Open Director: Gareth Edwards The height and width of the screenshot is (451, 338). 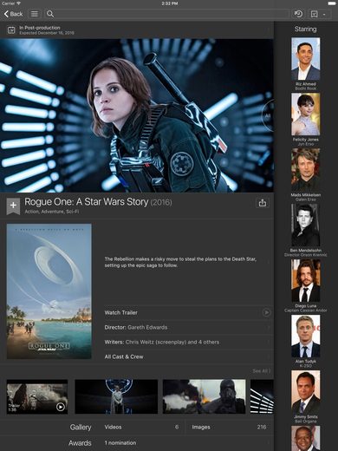(188, 327)
